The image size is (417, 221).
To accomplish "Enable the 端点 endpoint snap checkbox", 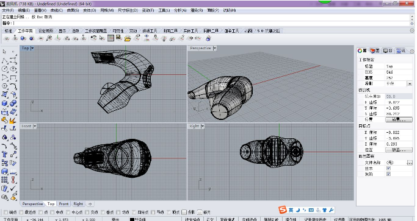I will point(5,212).
